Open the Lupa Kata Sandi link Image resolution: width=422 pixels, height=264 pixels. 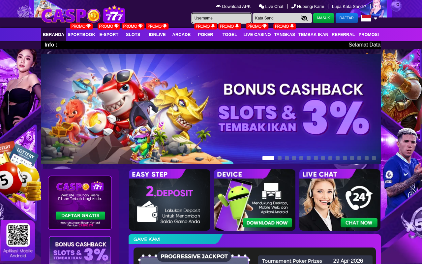click(349, 6)
